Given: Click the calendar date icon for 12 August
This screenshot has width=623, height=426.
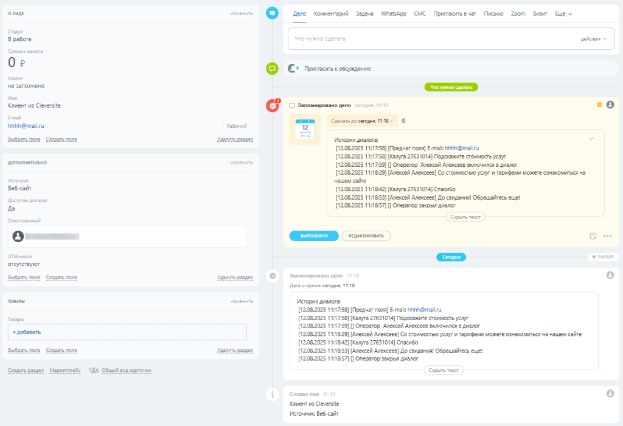Looking at the screenshot, I should [305, 130].
